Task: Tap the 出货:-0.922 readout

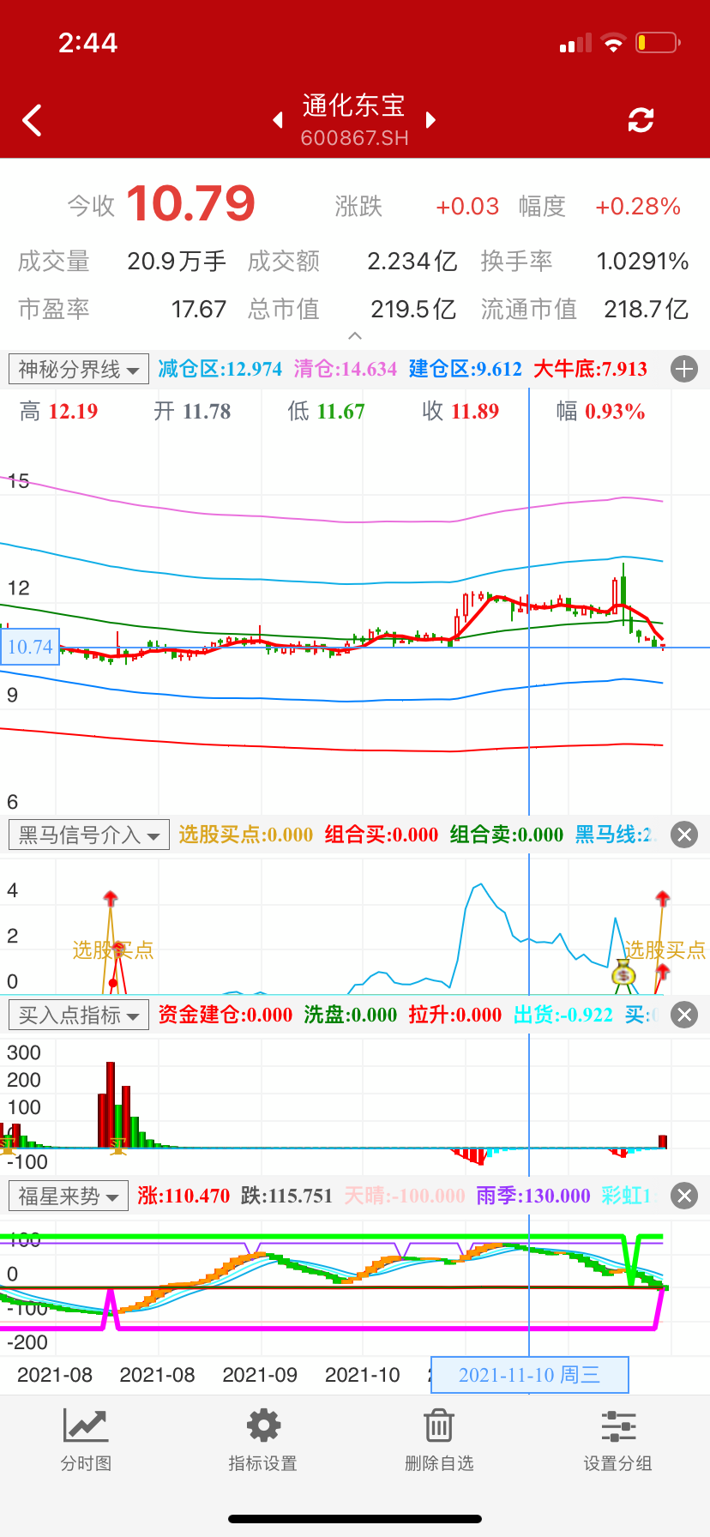Action: tap(563, 1015)
